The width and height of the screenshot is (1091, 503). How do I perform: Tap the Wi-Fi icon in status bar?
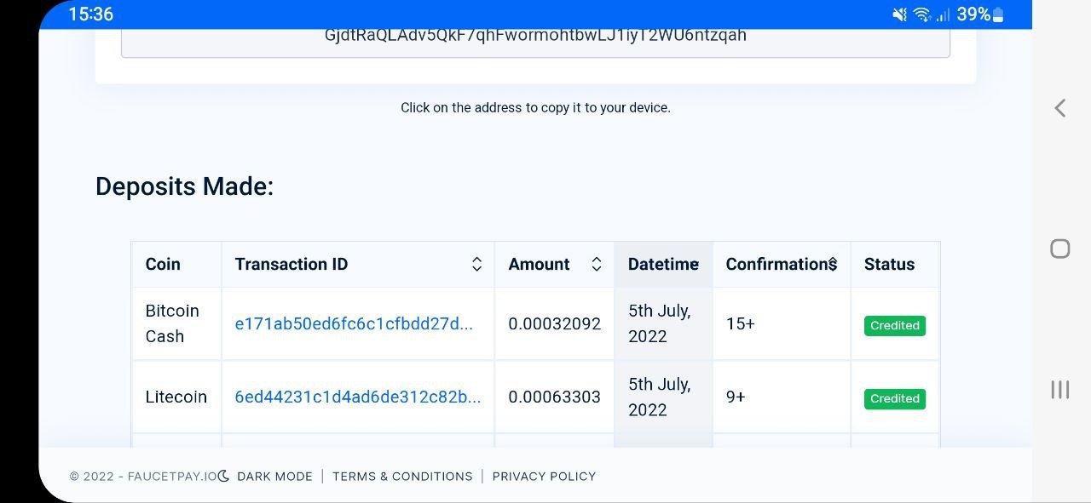[921, 14]
